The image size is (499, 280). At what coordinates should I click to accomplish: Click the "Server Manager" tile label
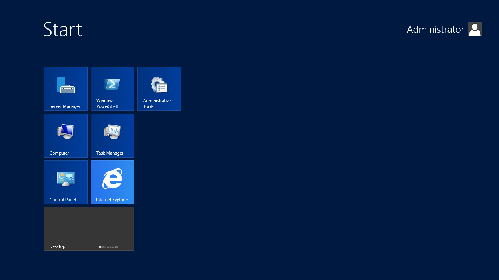tap(65, 106)
